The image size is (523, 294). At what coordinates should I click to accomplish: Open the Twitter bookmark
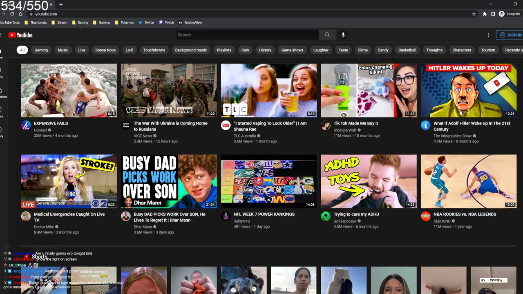click(x=146, y=22)
